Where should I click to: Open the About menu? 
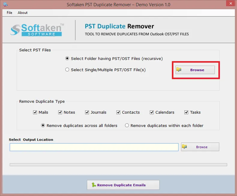click(x=22, y=13)
